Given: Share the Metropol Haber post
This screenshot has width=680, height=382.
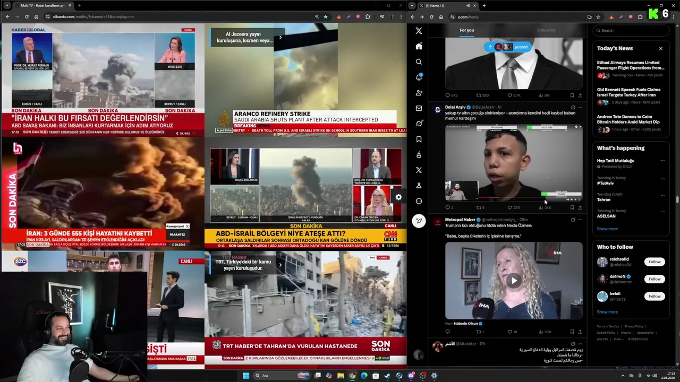Looking at the screenshot, I should pos(580,332).
